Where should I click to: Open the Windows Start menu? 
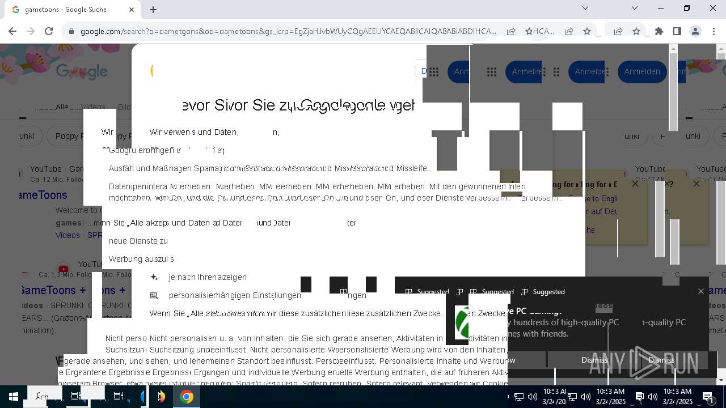[14, 397]
